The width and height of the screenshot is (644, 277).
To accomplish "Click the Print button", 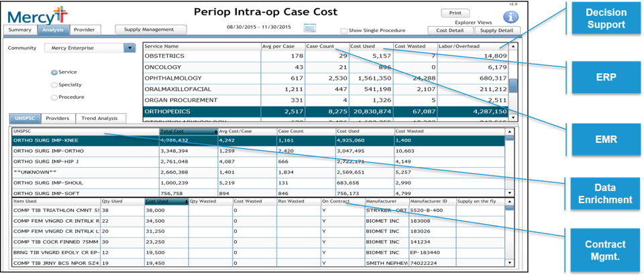I will [x=455, y=13].
